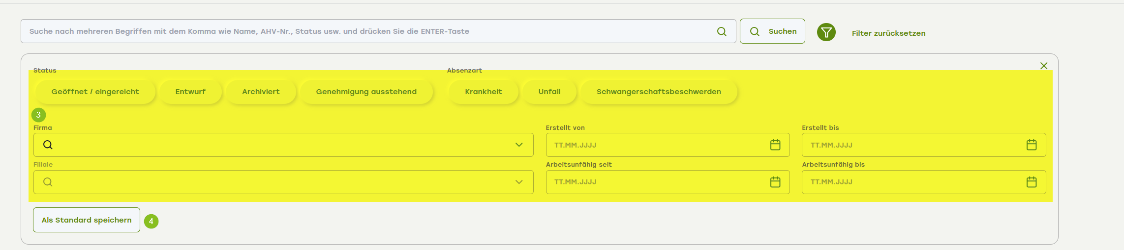Open the calendar for Arbeitsunfähig seit
The width and height of the screenshot is (1124, 250).
point(775,182)
